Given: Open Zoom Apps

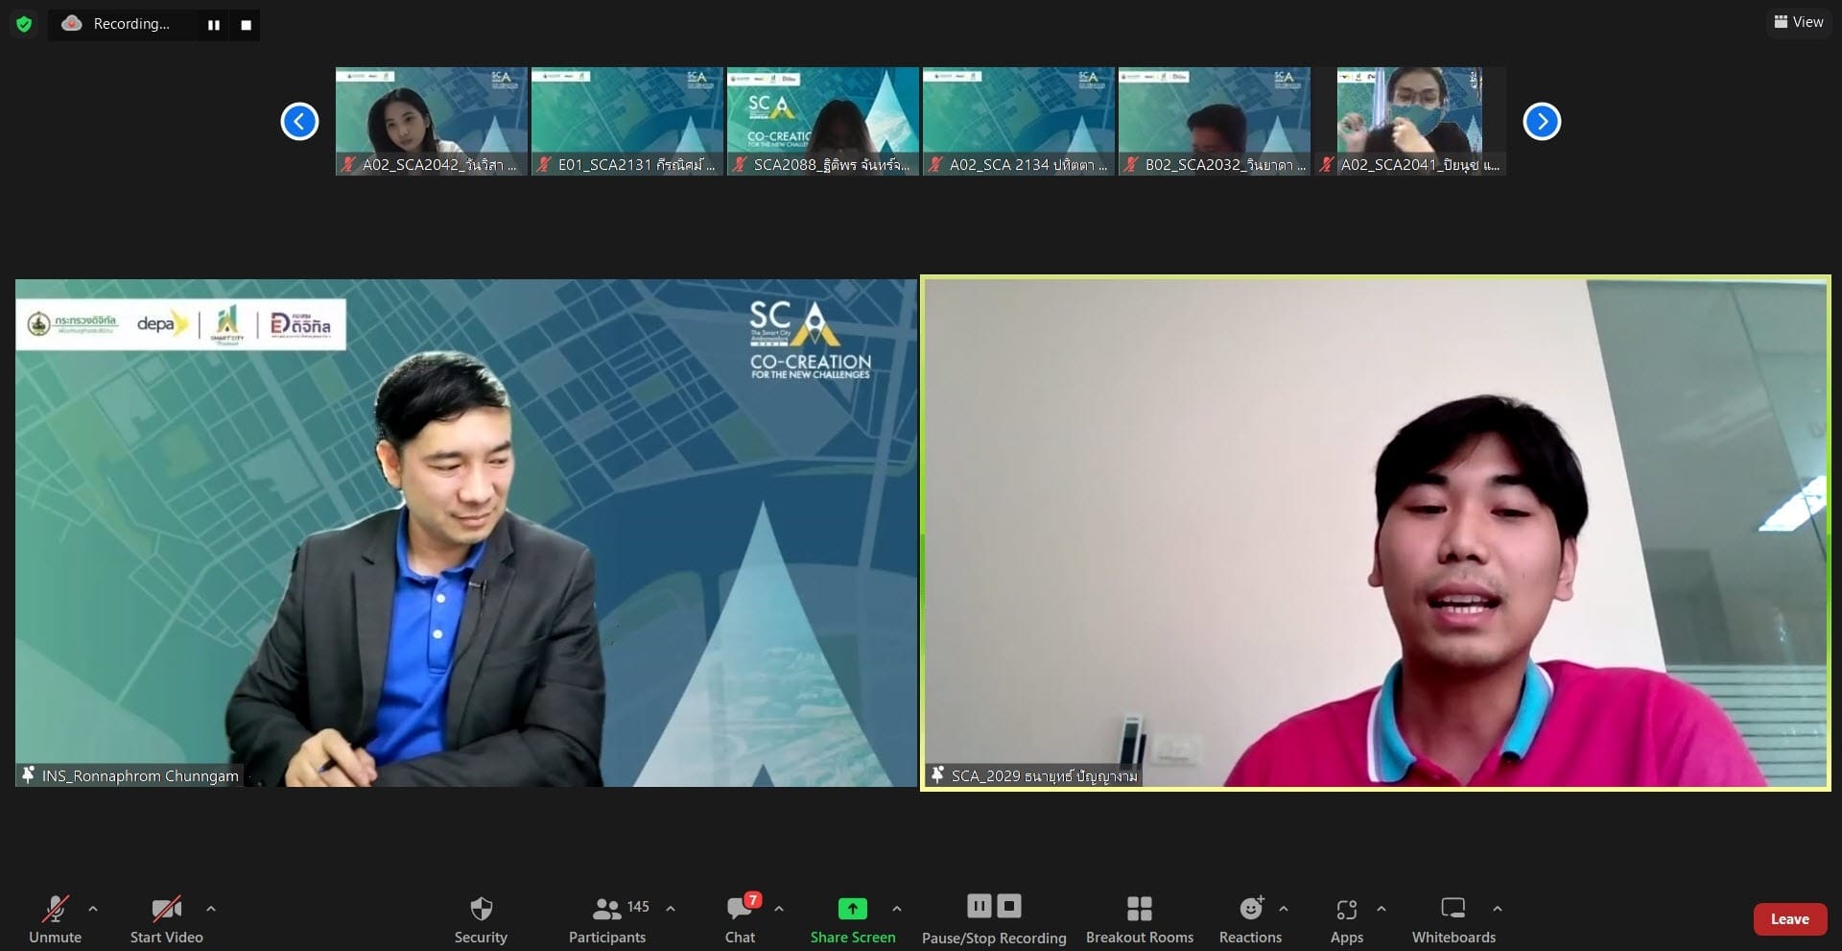Looking at the screenshot, I should 1347,919.
